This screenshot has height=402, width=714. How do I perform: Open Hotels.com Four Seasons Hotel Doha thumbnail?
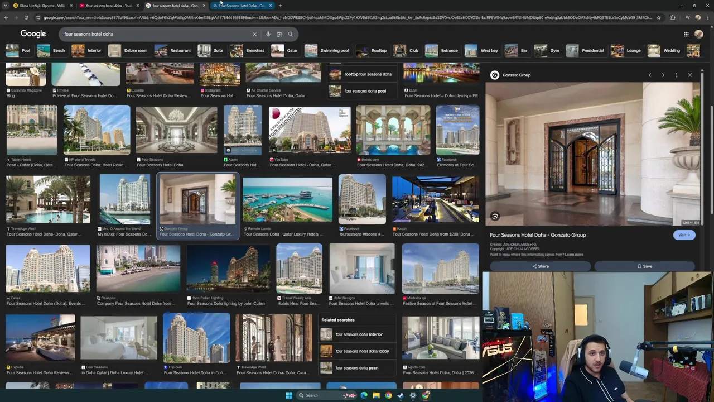393,130
